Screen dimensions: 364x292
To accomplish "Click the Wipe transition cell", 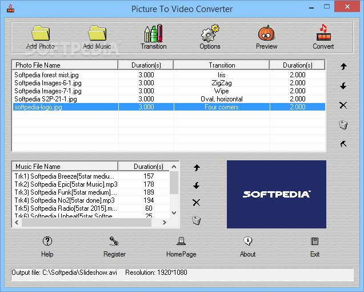I will coord(222,91).
